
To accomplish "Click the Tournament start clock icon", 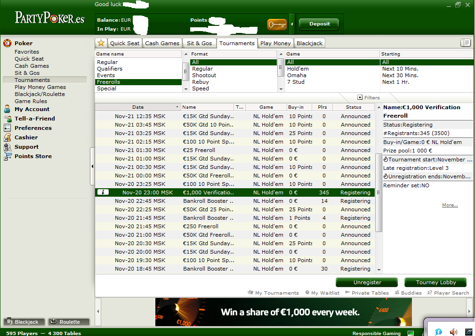I will pos(386,160).
